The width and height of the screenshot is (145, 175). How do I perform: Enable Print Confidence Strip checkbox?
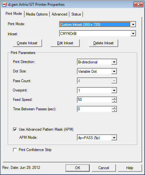(x=15, y=150)
